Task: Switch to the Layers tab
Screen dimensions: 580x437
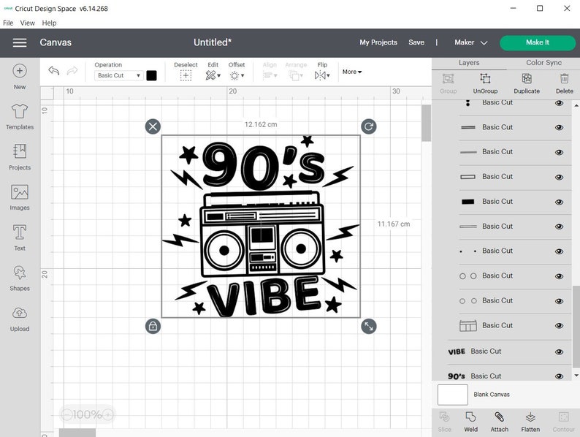Action: point(469,63)
